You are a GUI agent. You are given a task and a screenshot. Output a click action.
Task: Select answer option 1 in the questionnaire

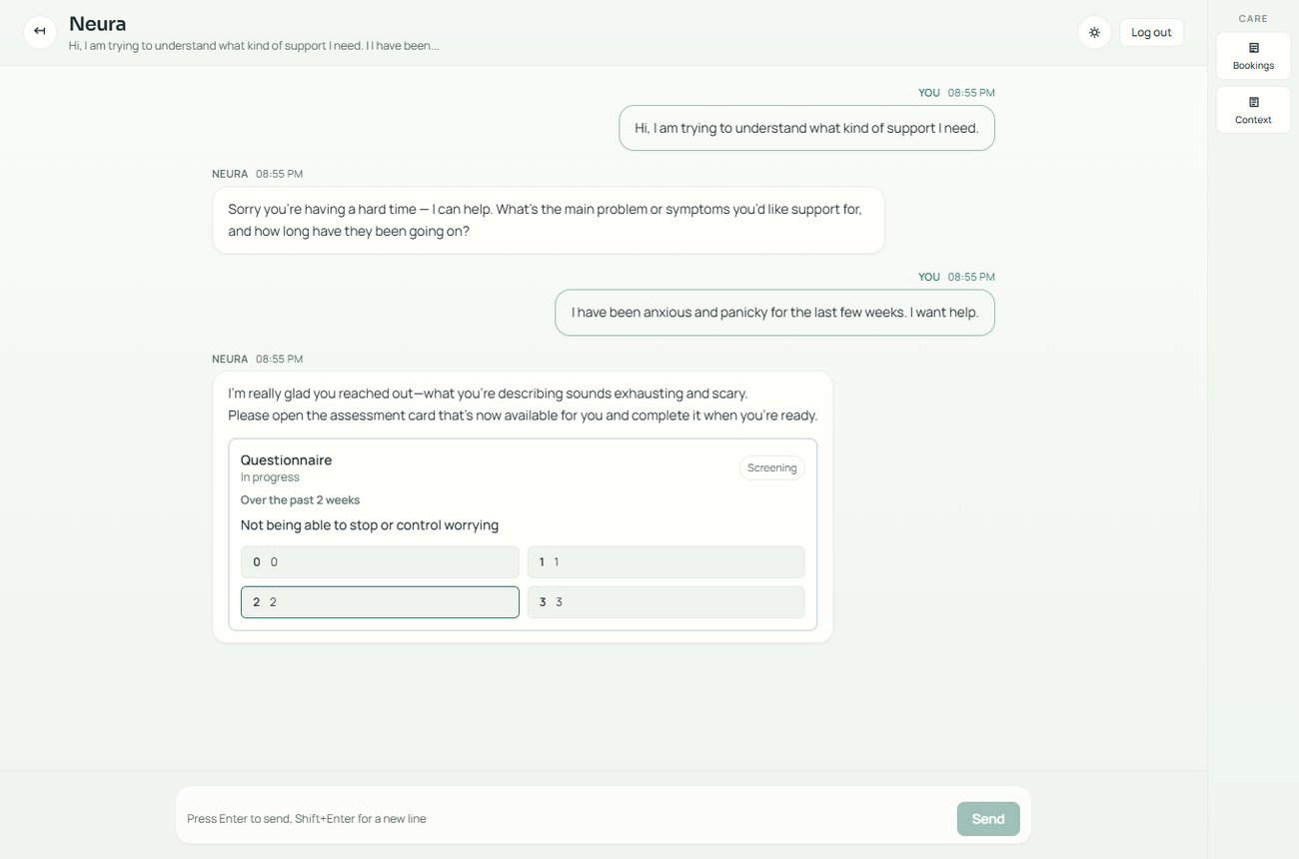[x=665, y=562]
